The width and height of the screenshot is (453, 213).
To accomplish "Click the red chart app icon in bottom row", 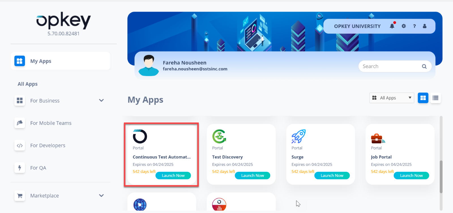I will tap(219, 205).
